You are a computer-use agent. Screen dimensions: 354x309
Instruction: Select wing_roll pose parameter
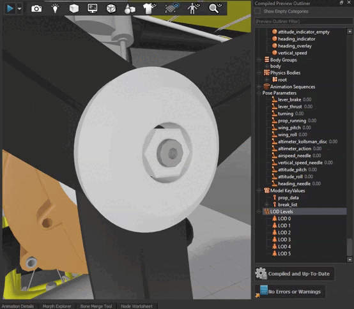tap(293, 135)
